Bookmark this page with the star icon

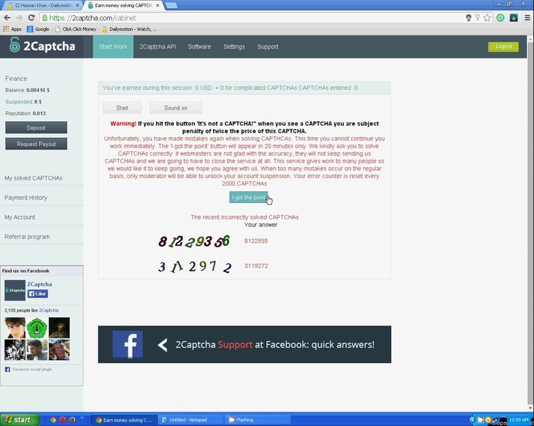(x=487, y=18)
